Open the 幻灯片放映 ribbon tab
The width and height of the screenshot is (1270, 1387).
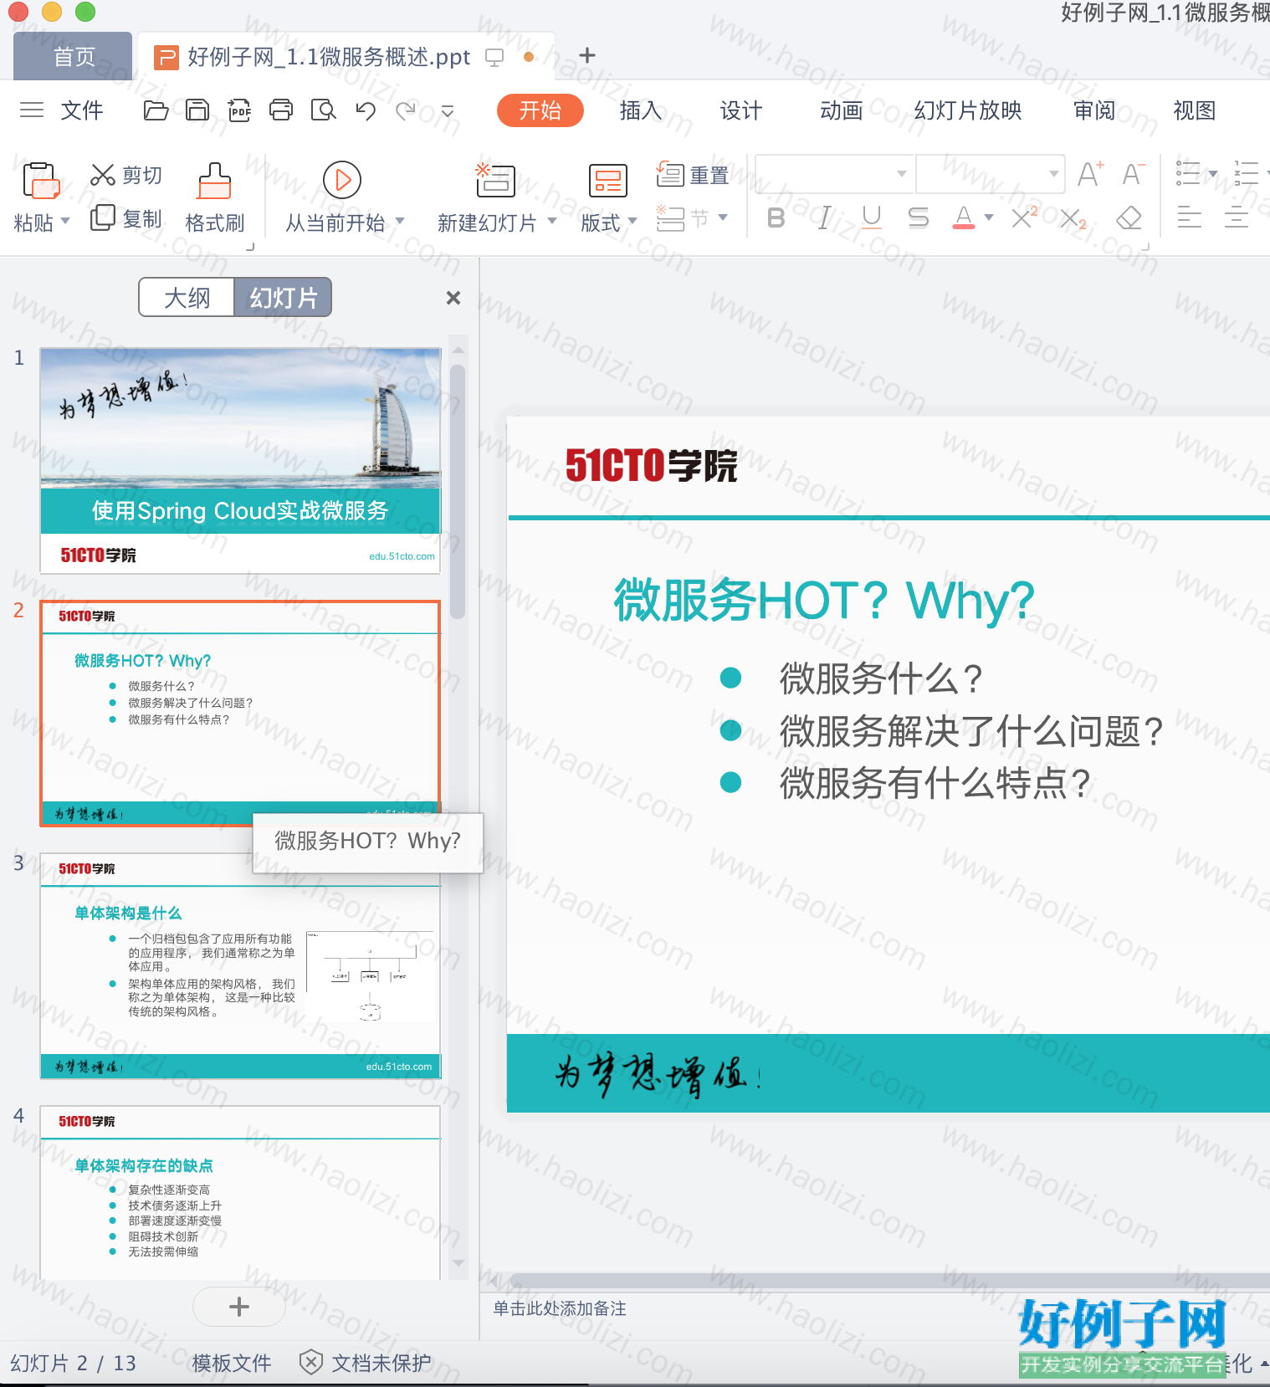pyautogui.click(x=968, y=110)
